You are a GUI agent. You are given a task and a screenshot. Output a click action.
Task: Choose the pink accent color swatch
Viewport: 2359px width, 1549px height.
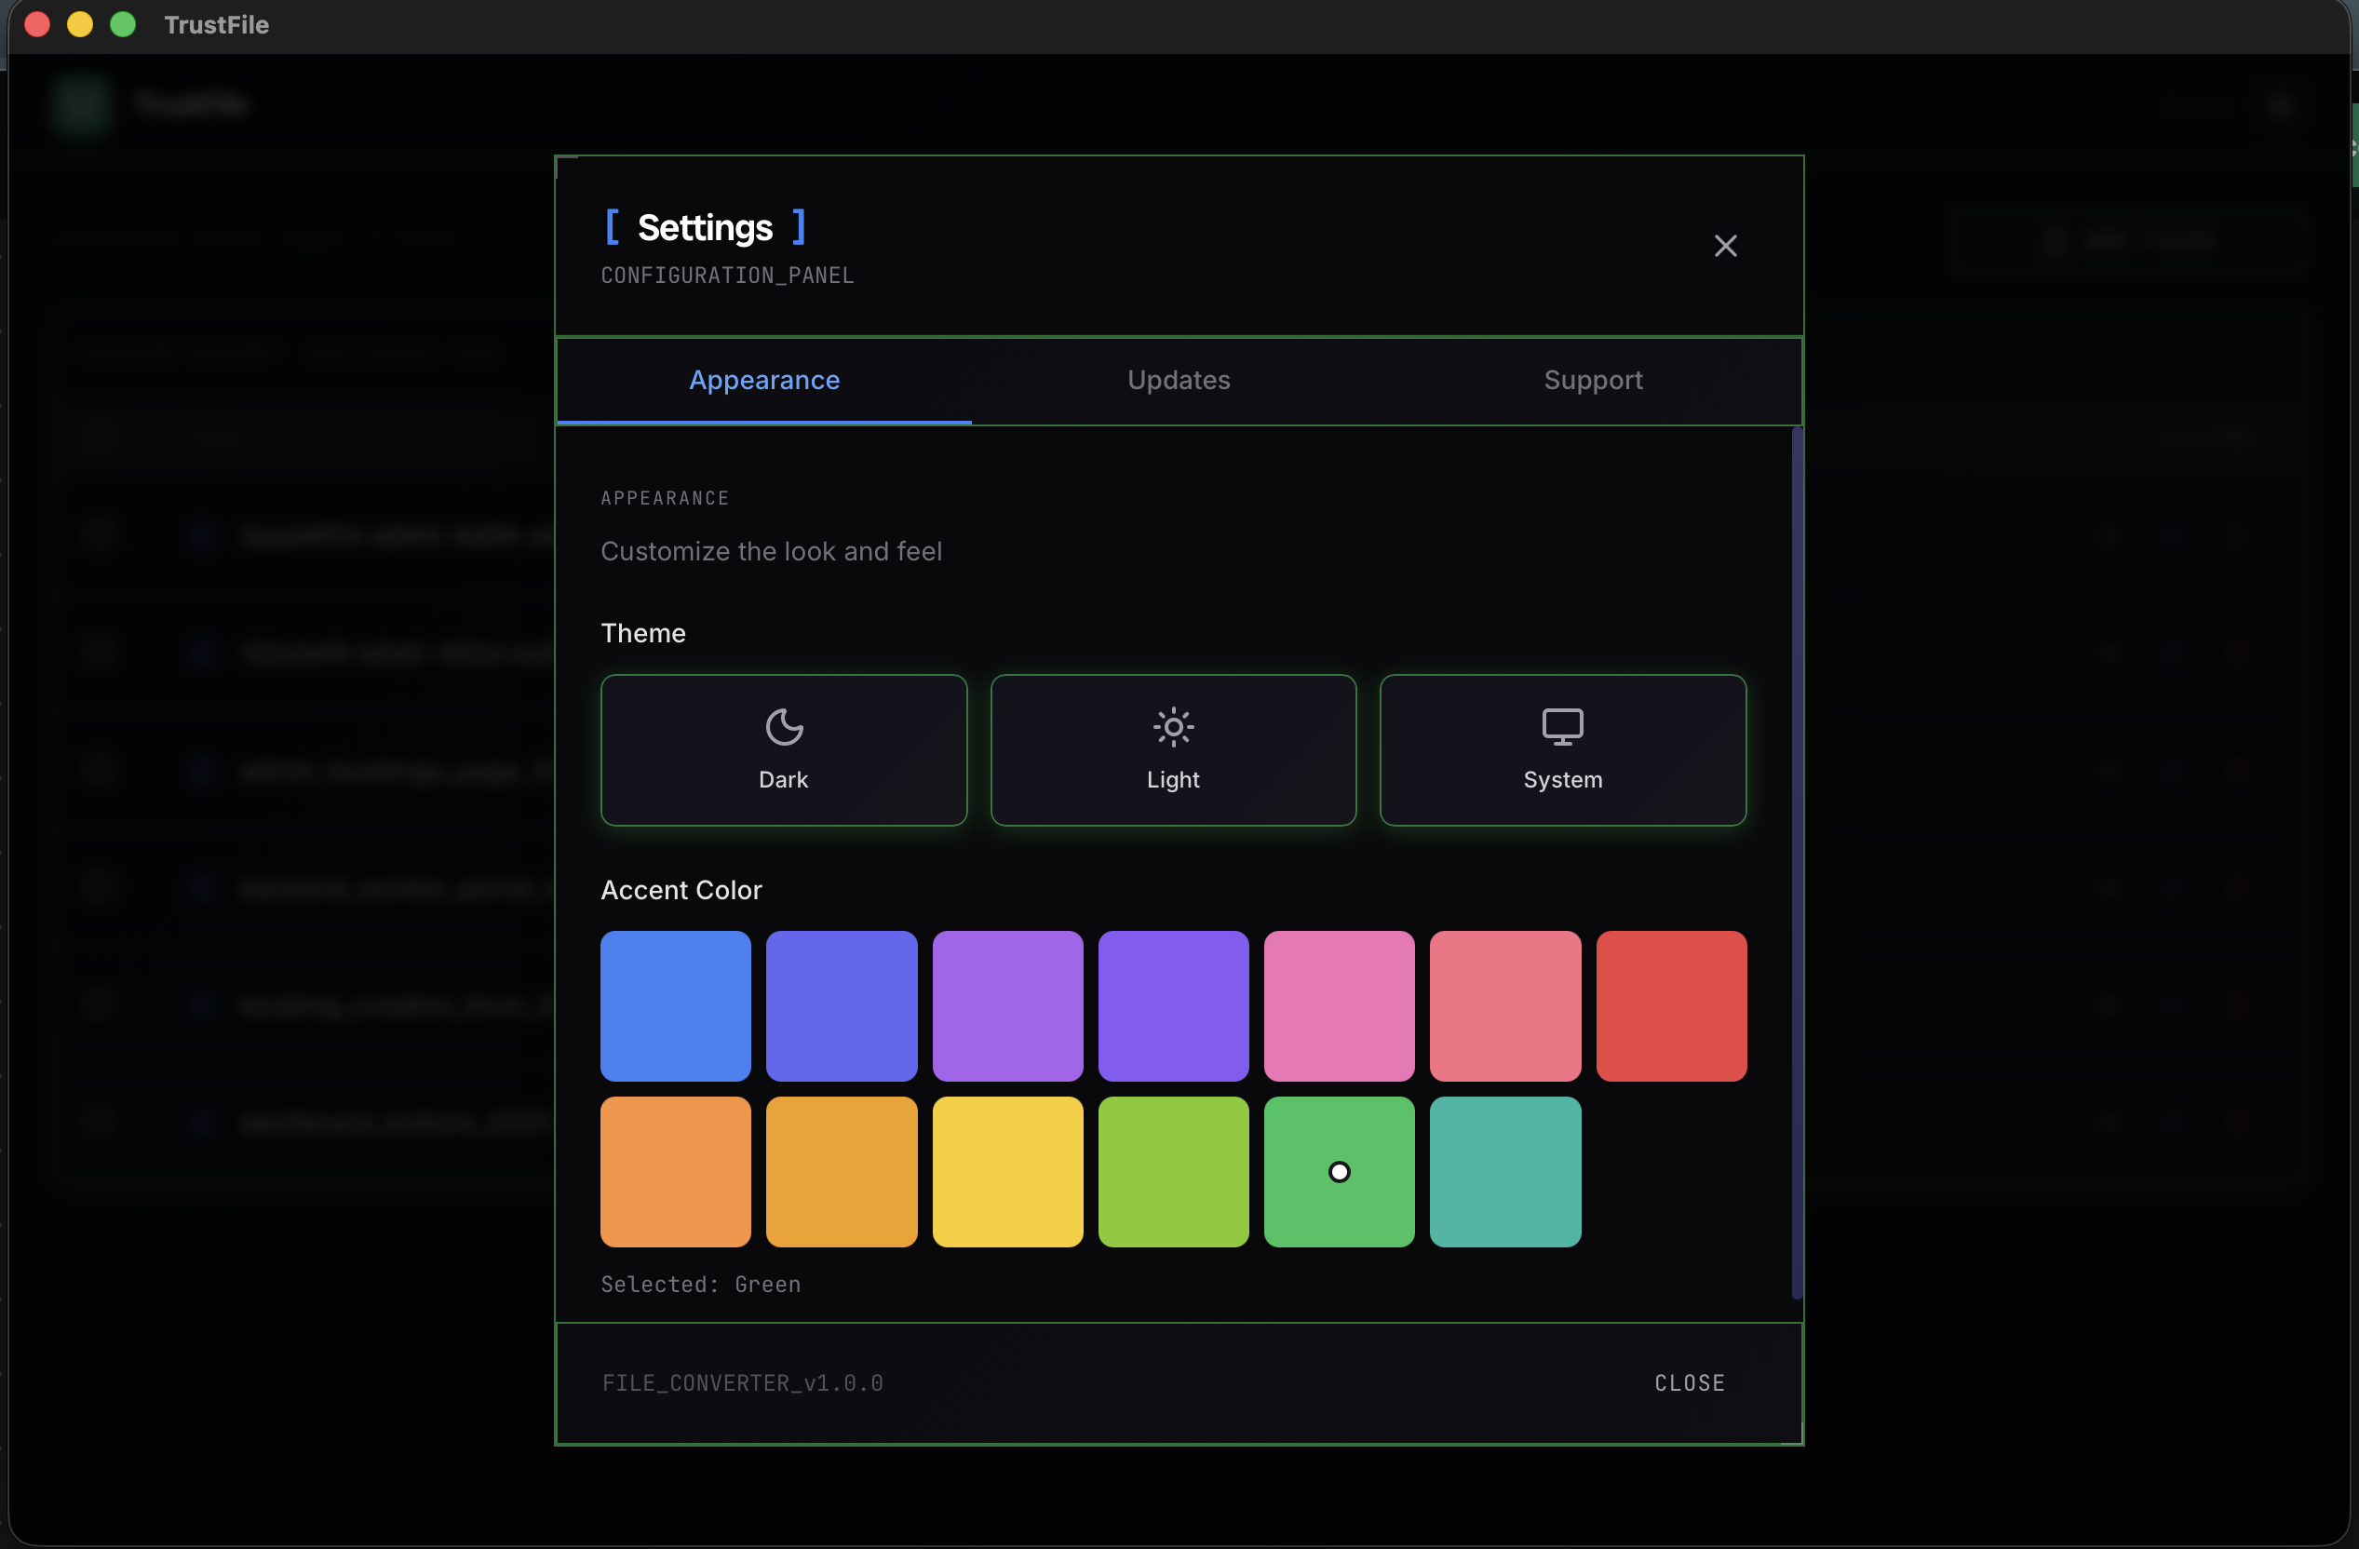click(1338, 1005)
